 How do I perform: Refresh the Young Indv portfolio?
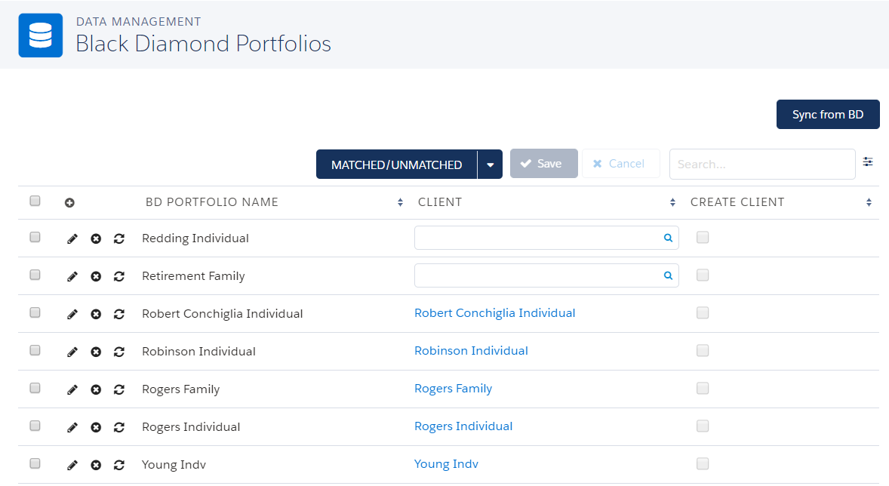(119, 465)
